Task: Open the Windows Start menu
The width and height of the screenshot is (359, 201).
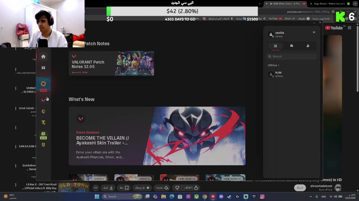Action: point(97,197)
